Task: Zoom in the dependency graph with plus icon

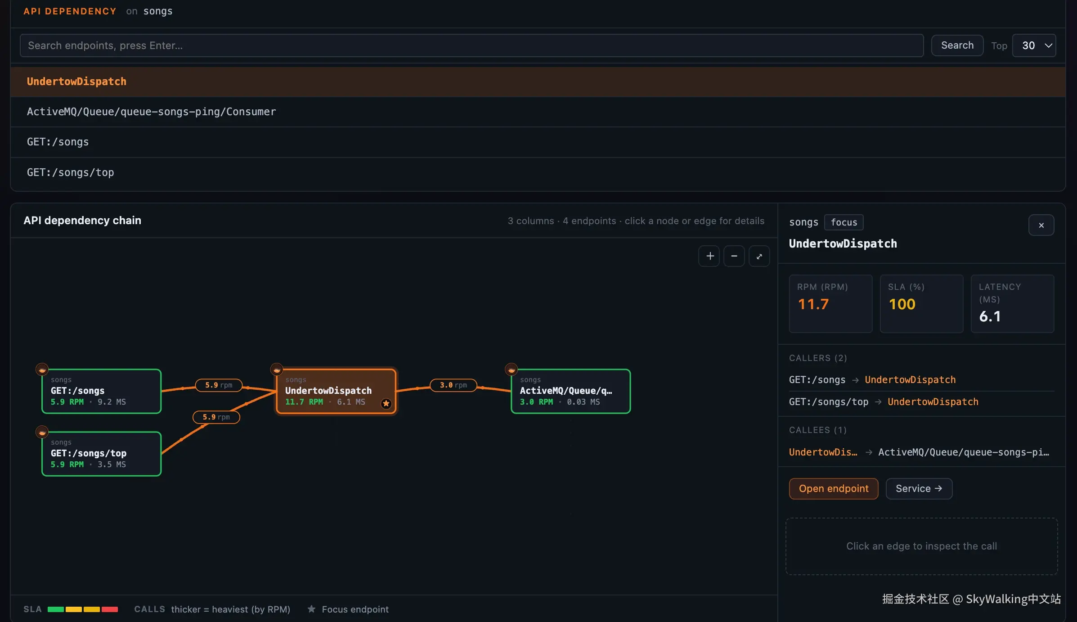Action: pos(709,256)
